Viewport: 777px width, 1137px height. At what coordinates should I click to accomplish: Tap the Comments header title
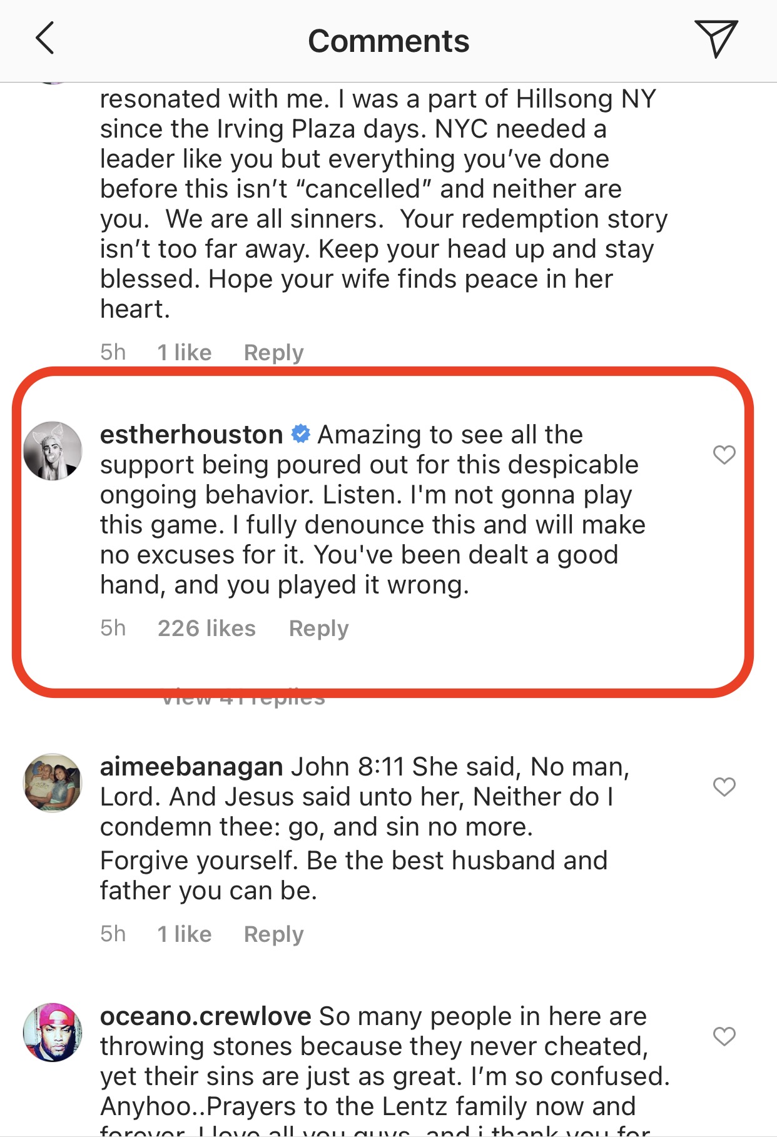tap(388, 41)
